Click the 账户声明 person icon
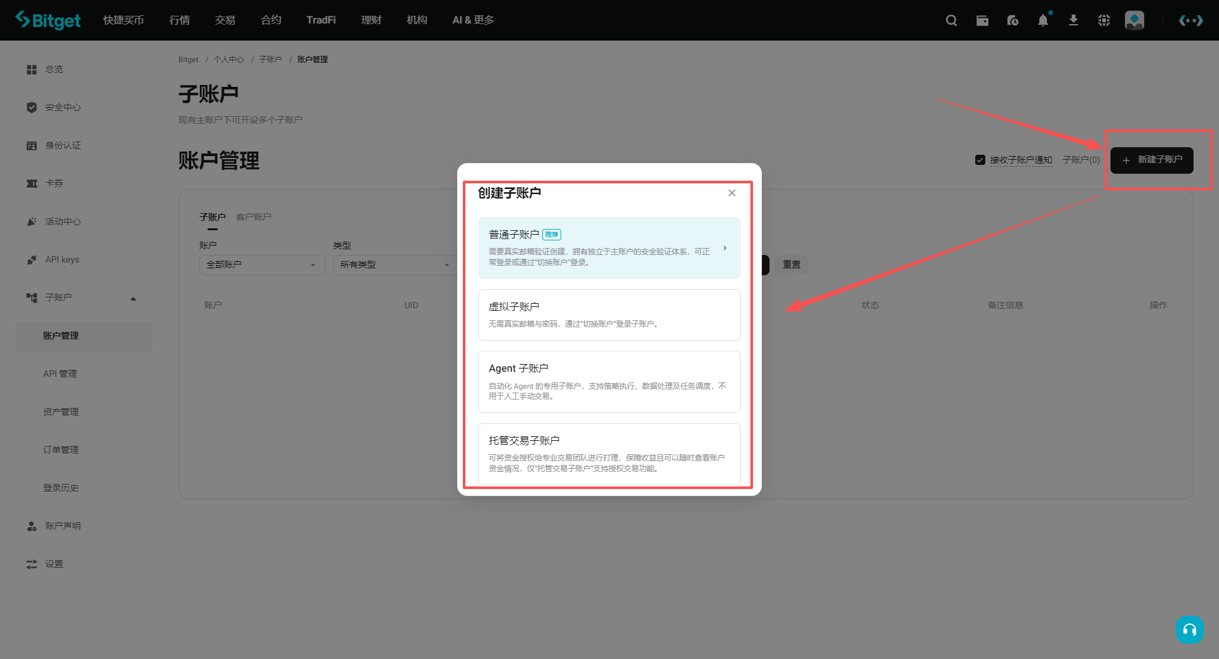Image resolution: width=1219 pixels, height=659 pixels. point(32,526)
